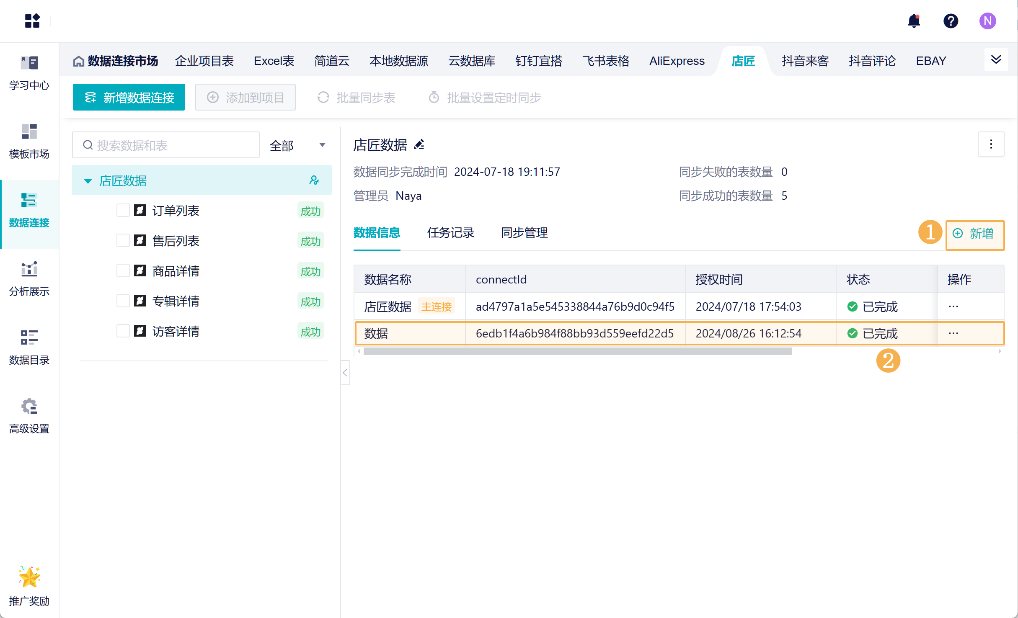
Task: Switch to the Excel表 tab
Action: [x=274, y=61]
